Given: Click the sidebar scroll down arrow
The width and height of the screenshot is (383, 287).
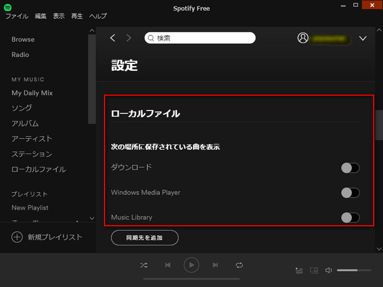Looking at the screenshot, I should tap(92, 218).
